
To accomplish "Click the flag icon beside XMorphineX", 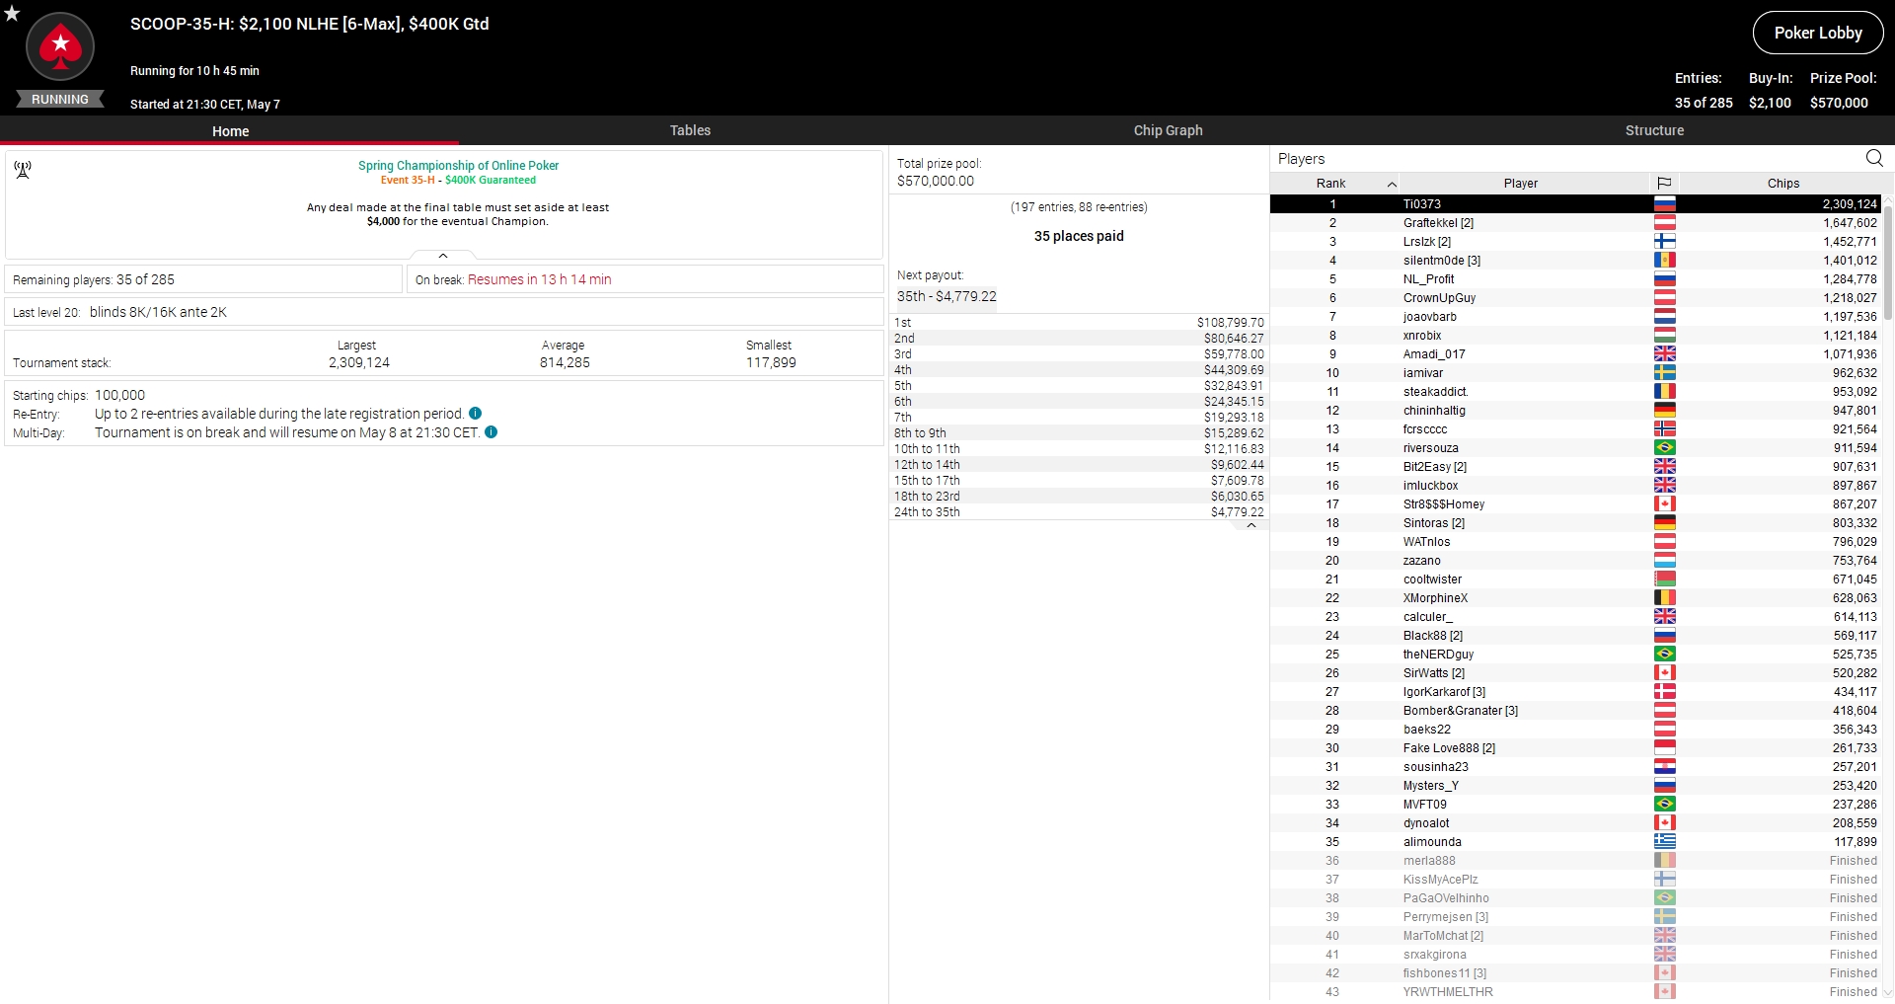I will tap(1664, 598).
